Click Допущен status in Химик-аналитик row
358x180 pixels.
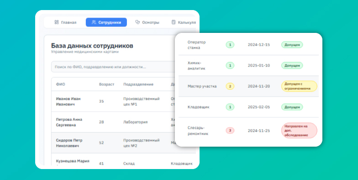point(292,66)
